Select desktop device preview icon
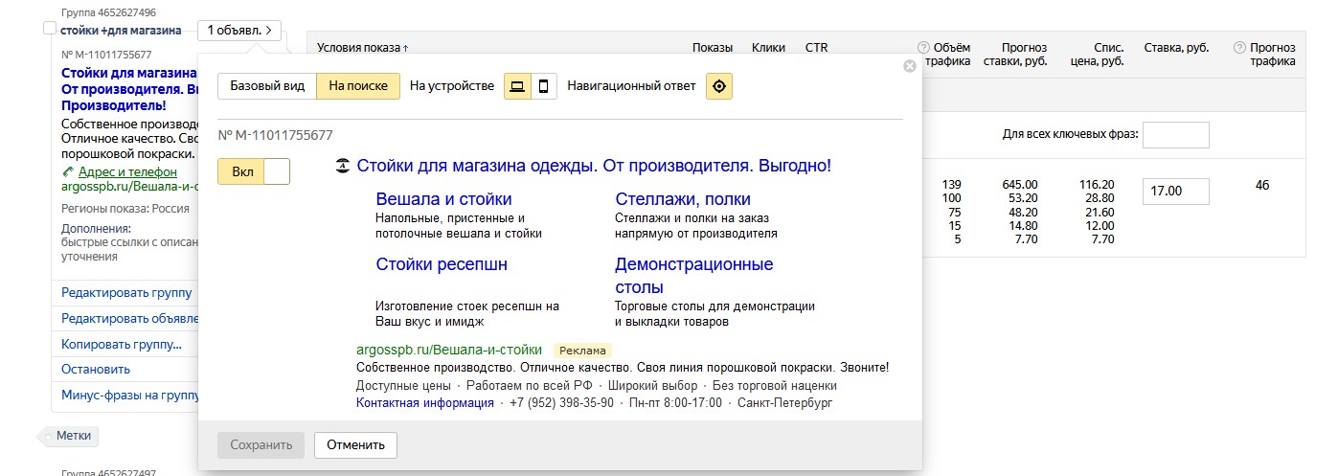Viewport: 1338px width, 476px height. (517, 86)
